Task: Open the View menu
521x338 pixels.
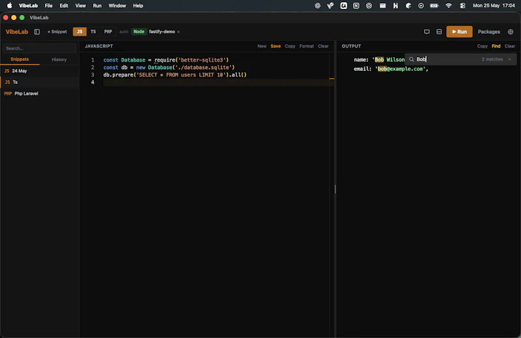Action: coord(80,6)
